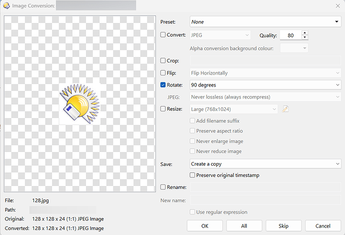The width and height of the screenshot is (345, 235).
Task: Expand the Flip Horizontally dropdown
Action: [265, 73]
